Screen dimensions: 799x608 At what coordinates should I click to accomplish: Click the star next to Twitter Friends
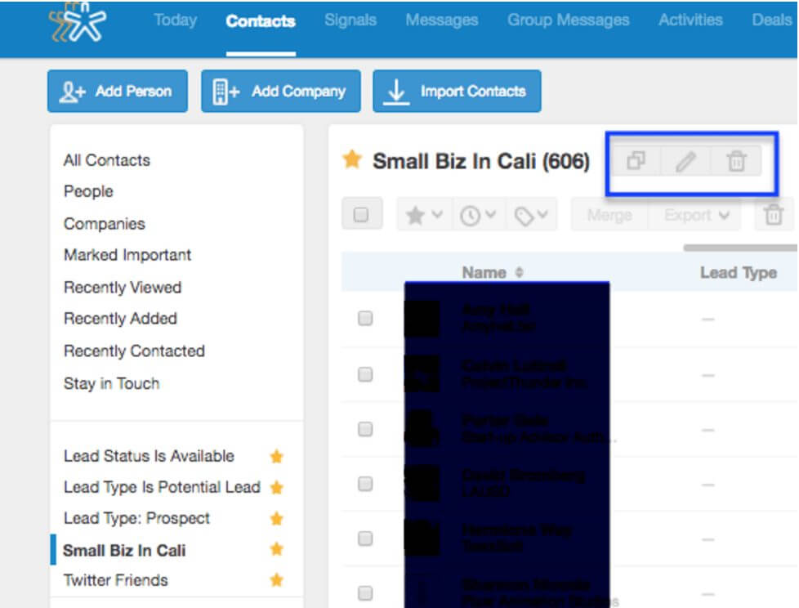click(276, 580)
